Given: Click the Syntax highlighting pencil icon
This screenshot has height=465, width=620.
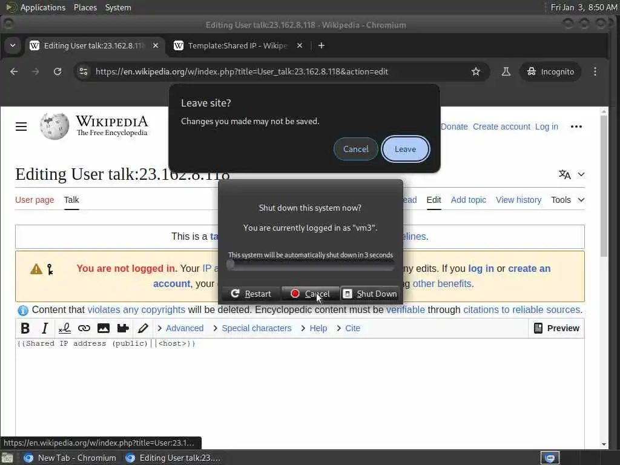Looking at the screenshot, I should [x=143, y=328].
